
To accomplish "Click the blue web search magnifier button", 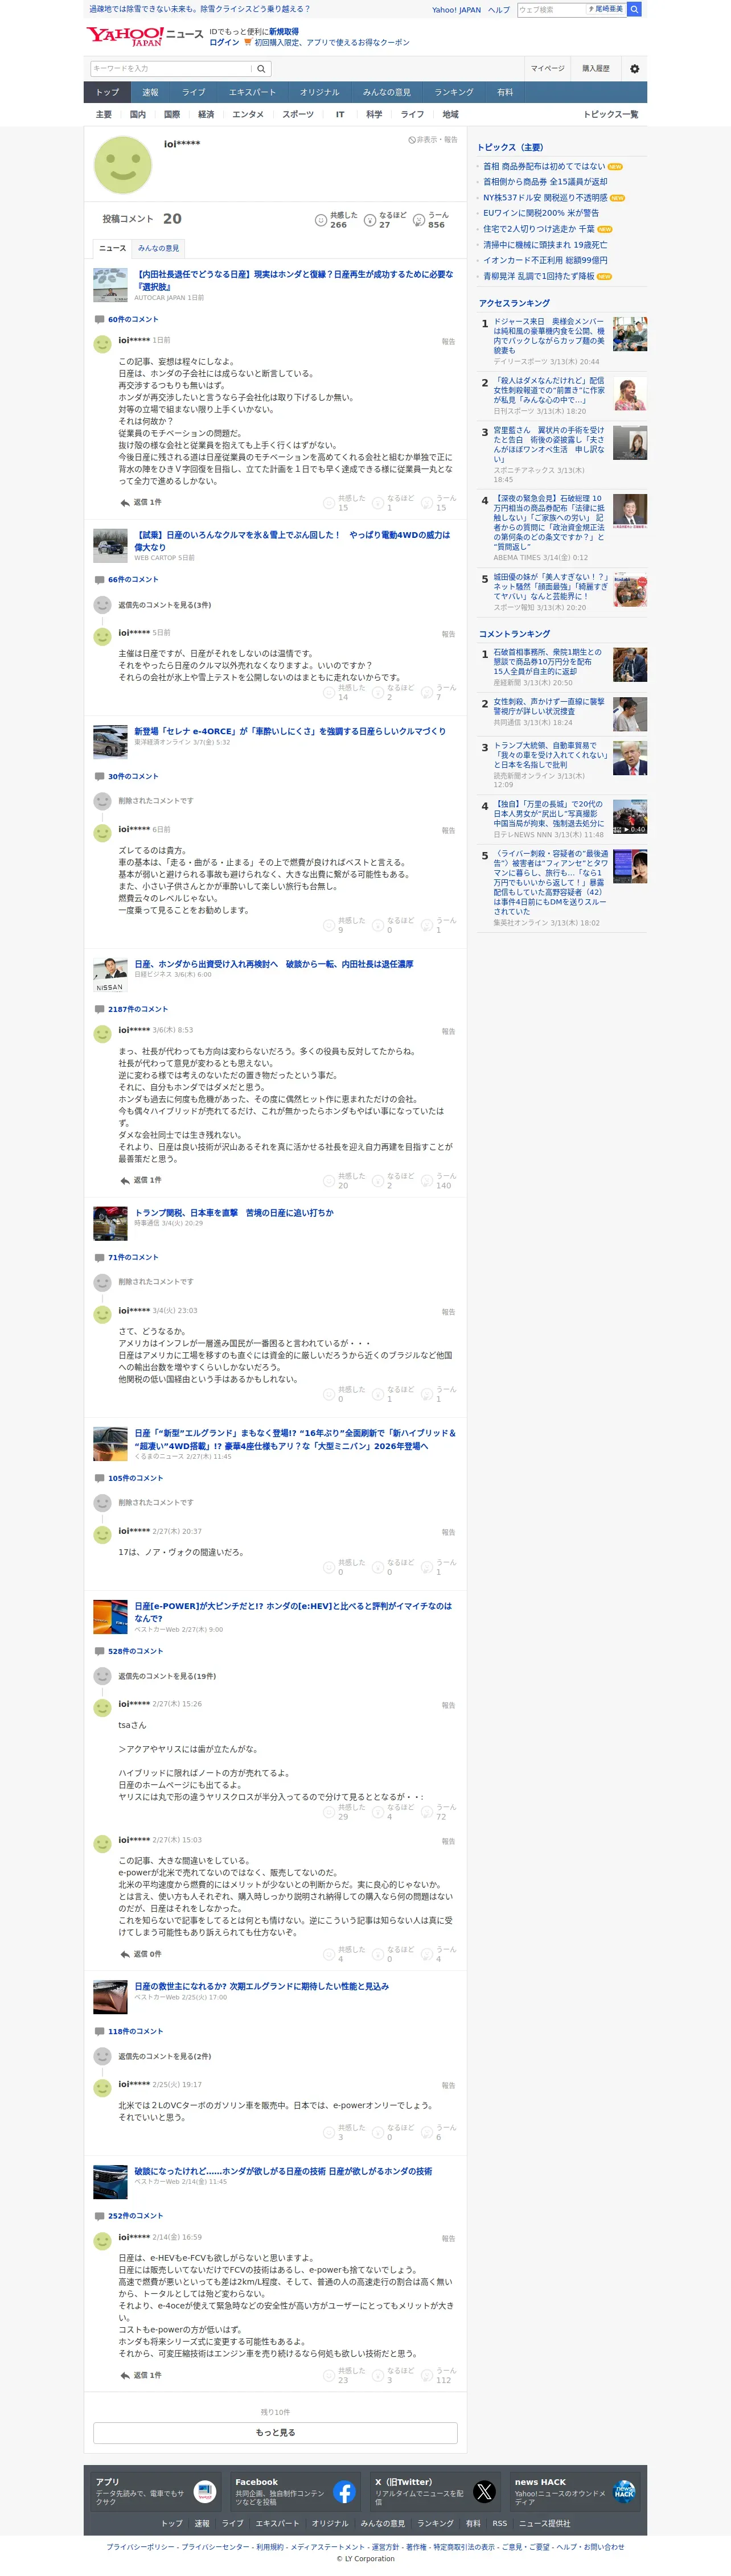I will (x=634, y=9).
